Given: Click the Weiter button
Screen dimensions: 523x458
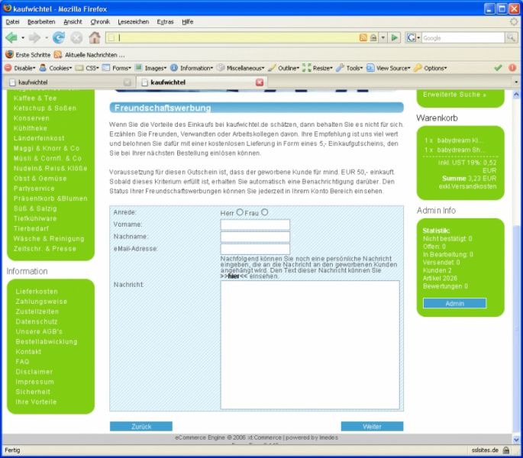Looking at the screenshot, I should coord(372,426).
